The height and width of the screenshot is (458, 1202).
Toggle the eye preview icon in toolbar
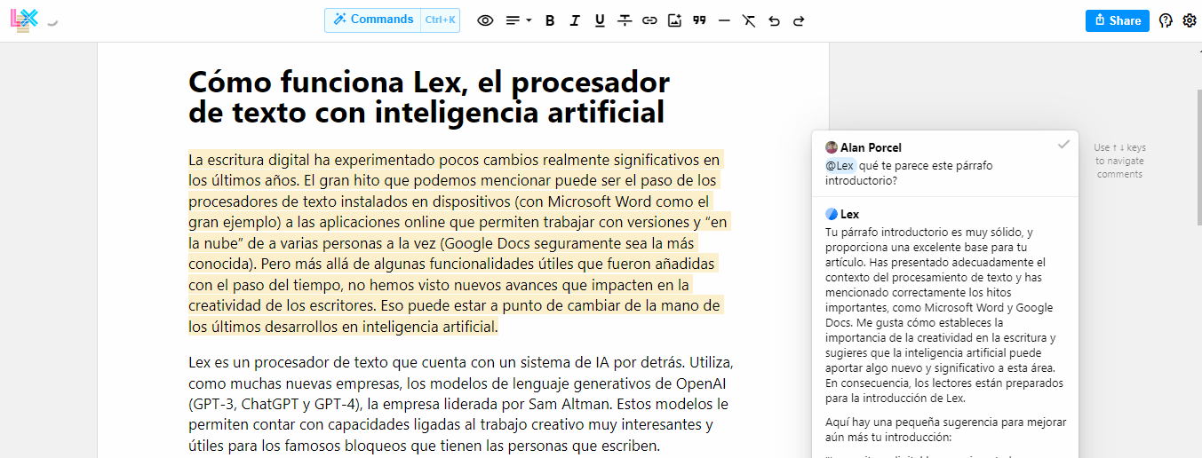(x=485, y=20)
